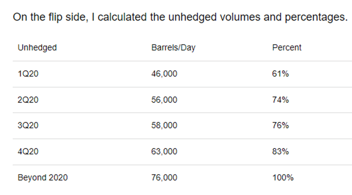Click the Unhedged column header
The image size is (352, 195).
tap(37, 48)
